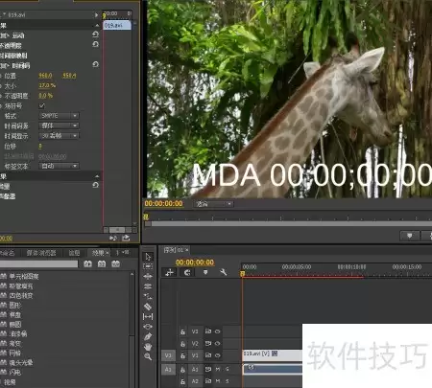The image size is (432, 388).
Task: Switch to the Media Browser tab
Action: 41,253
